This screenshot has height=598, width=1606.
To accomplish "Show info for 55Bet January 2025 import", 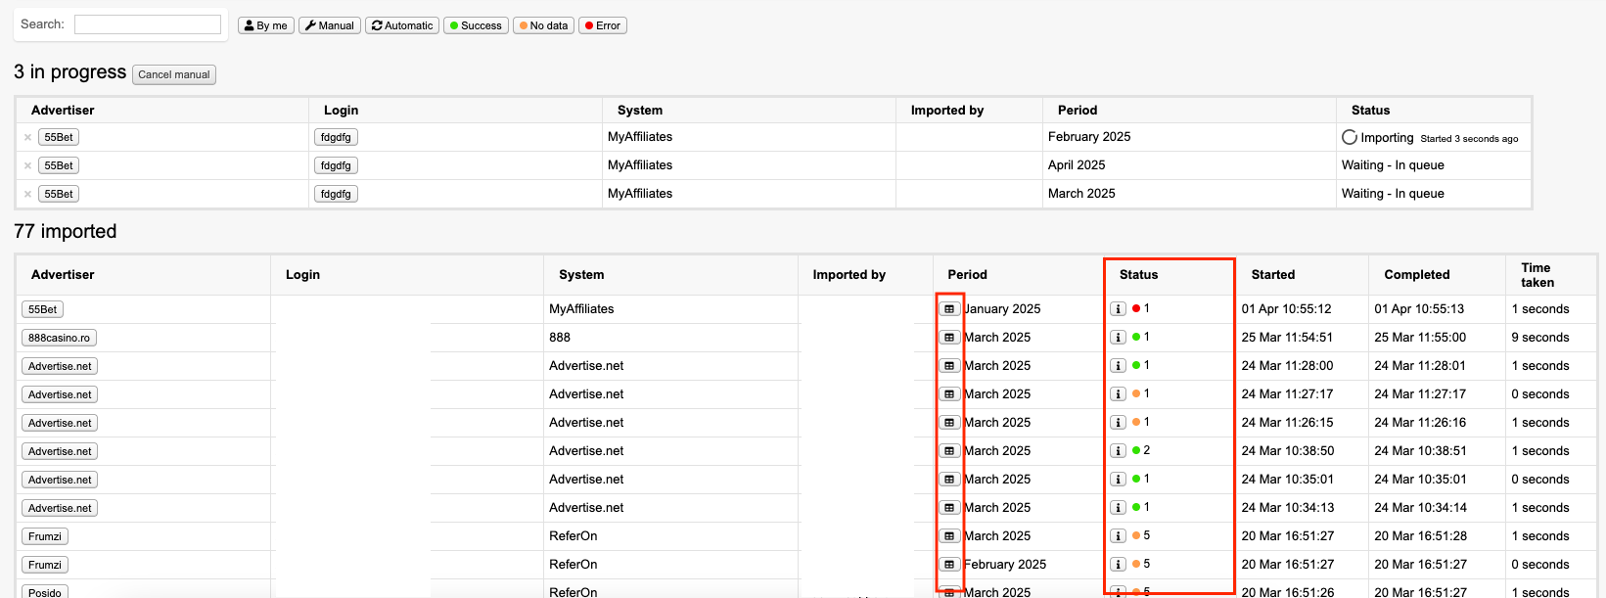I will click(1118, 309).
